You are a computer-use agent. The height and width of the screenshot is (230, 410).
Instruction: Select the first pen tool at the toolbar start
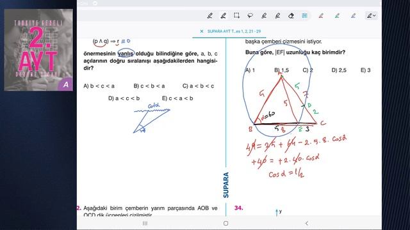click(x=209, y=15)
